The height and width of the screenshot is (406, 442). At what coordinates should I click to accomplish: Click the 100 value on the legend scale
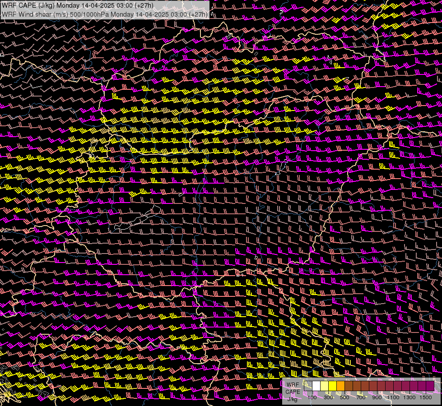point(312,397)
